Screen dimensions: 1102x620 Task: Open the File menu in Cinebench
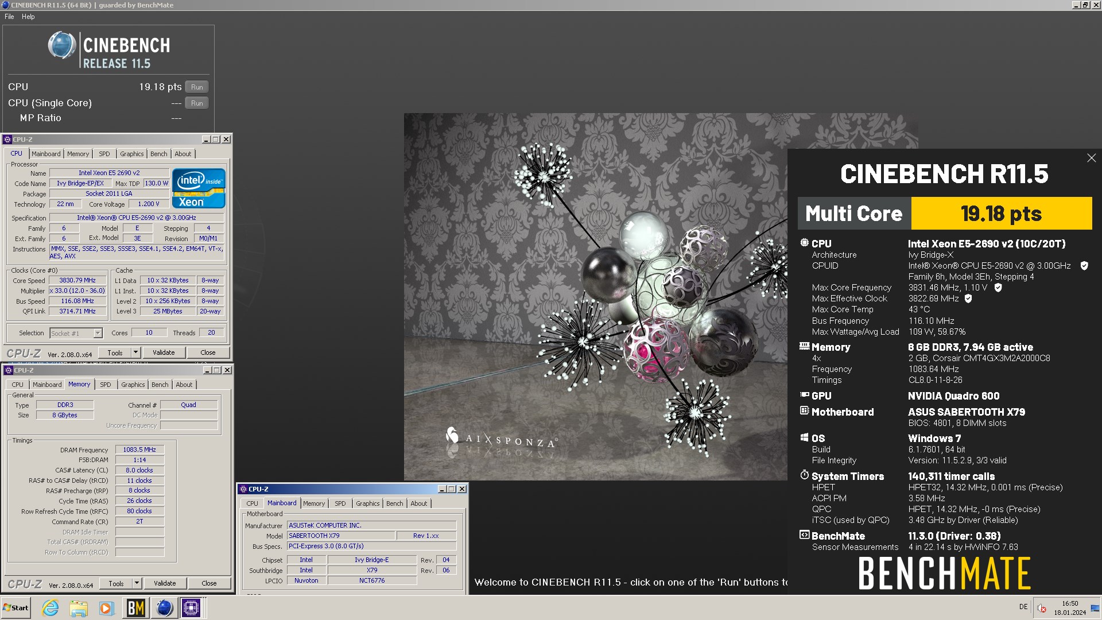(x=9, y=17)
